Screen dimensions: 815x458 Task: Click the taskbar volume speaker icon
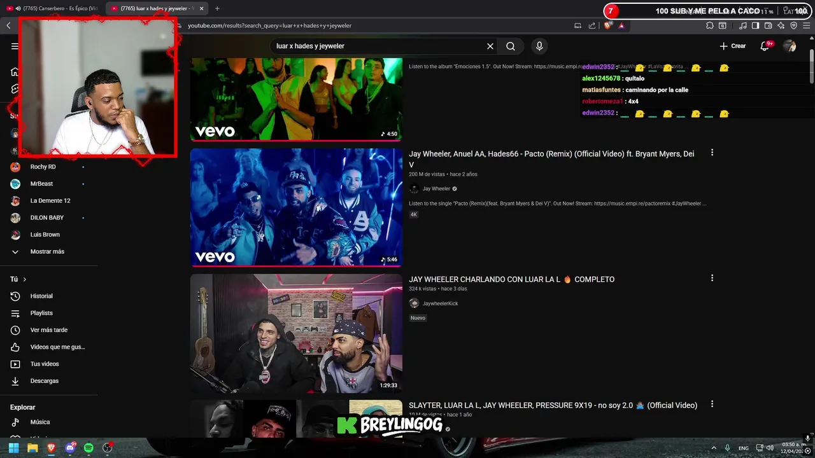click(x=770, y=448)
